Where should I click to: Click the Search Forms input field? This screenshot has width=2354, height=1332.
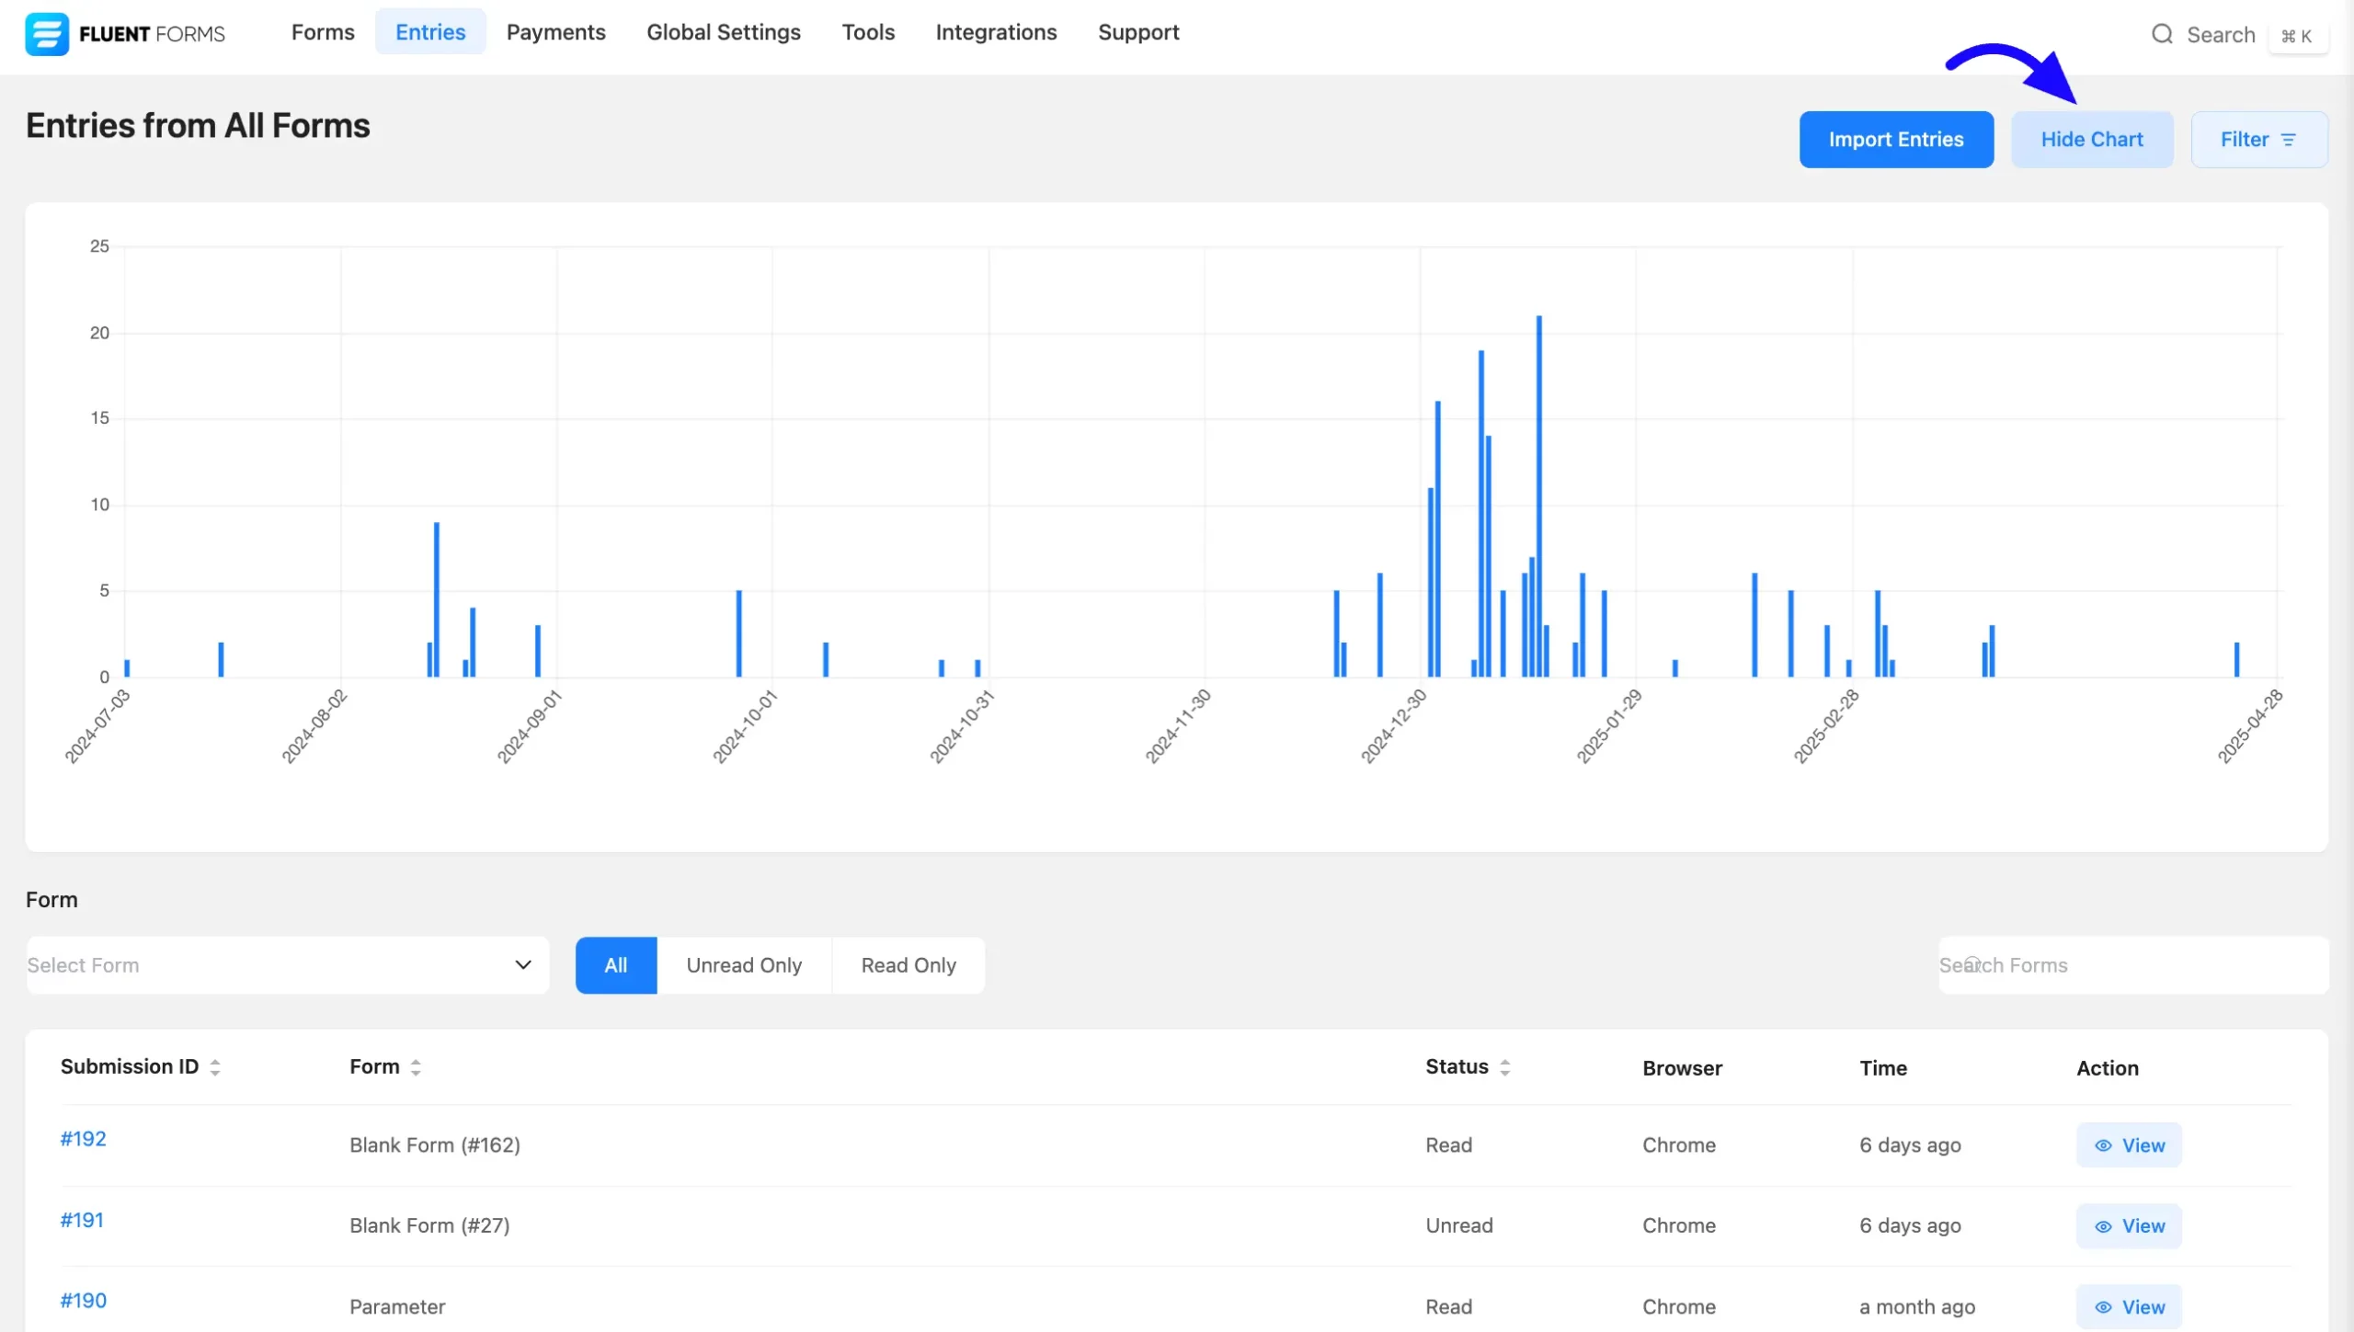(2133, 965)
